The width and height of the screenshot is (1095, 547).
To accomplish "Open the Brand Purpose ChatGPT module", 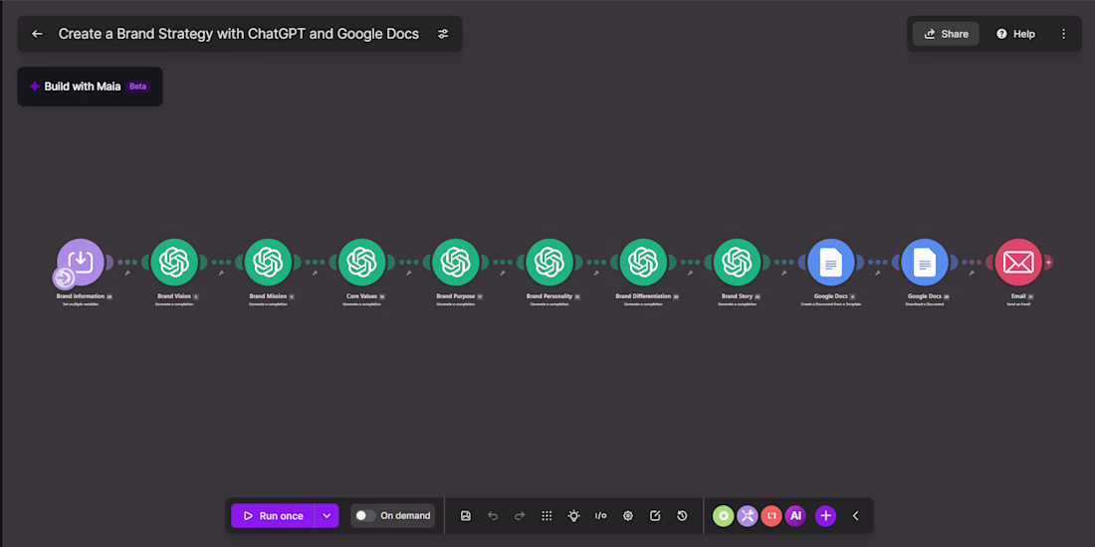I will [455, 262].
